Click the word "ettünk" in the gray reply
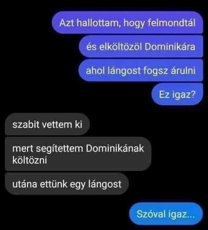This screenshot has height=230, width=208. (x=53, y=184)
